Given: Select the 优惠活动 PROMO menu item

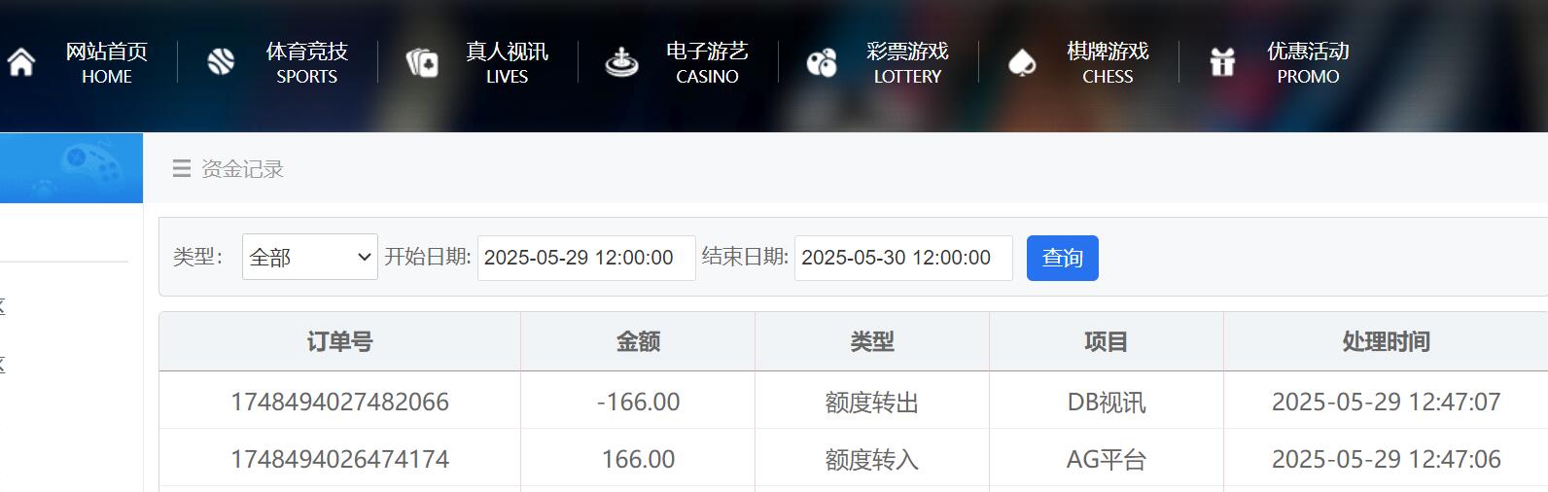Looking at the screenshot, I should [x=1308, y=62].
